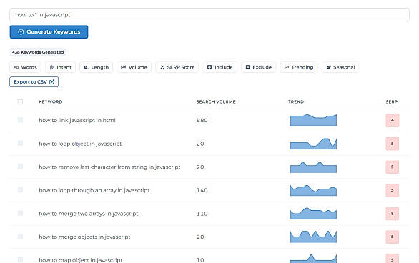Open the Seasonal filter
419x263 pixels.
tap(340, 67)
